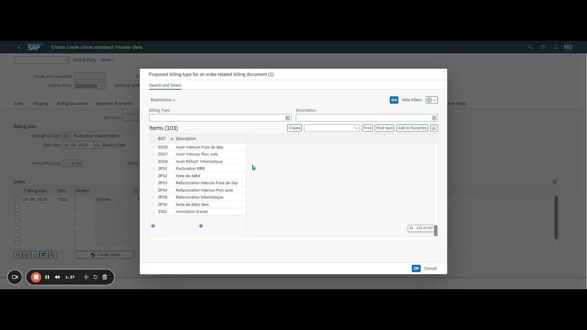
Task: Cancel the billing type dialog
Action: coord(430,269)
